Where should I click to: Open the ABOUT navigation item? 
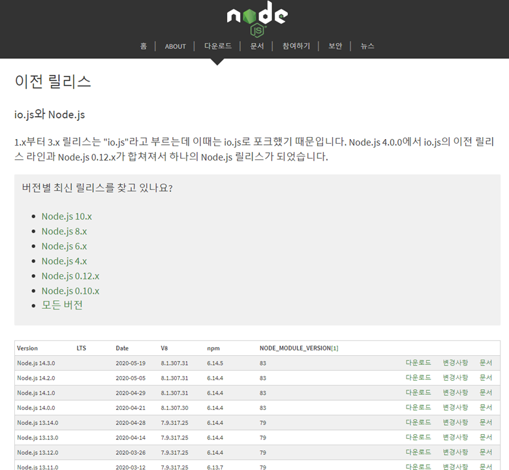[x=176, y=46]
